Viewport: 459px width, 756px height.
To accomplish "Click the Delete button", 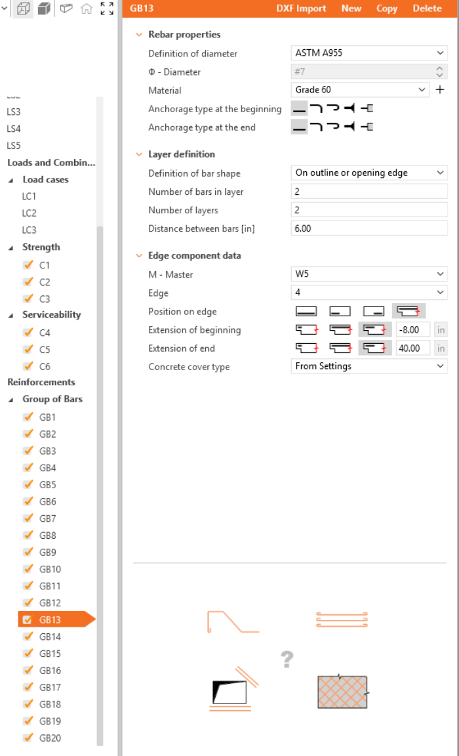I will click(x=427, y=9).
